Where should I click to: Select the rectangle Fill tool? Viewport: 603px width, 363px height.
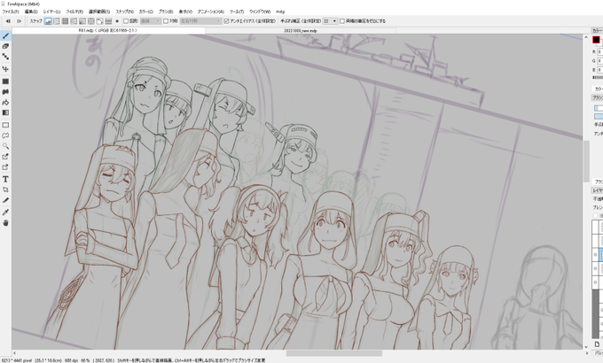[5, 81]
